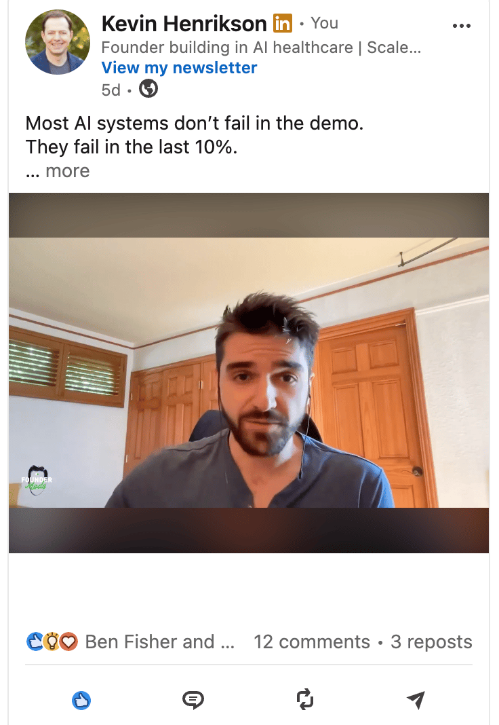Click Kevin Henrikson's profile photo
Screen dimensions: 499x725
(x=58, y=42)
